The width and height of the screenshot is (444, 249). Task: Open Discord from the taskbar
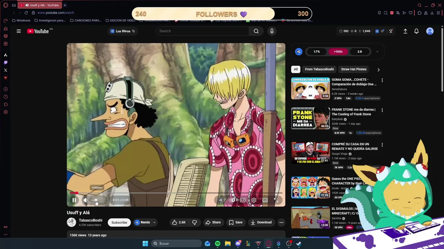(238, 243)
